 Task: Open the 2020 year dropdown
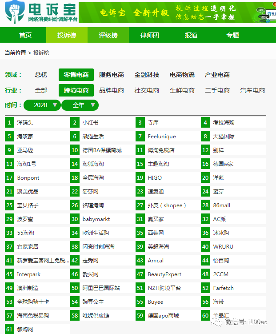pos(42,105)
